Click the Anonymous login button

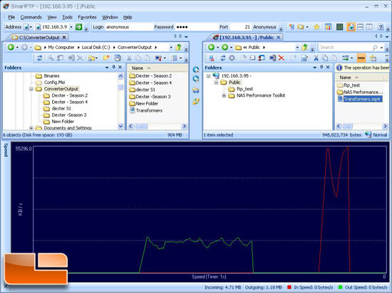point(264,27)
